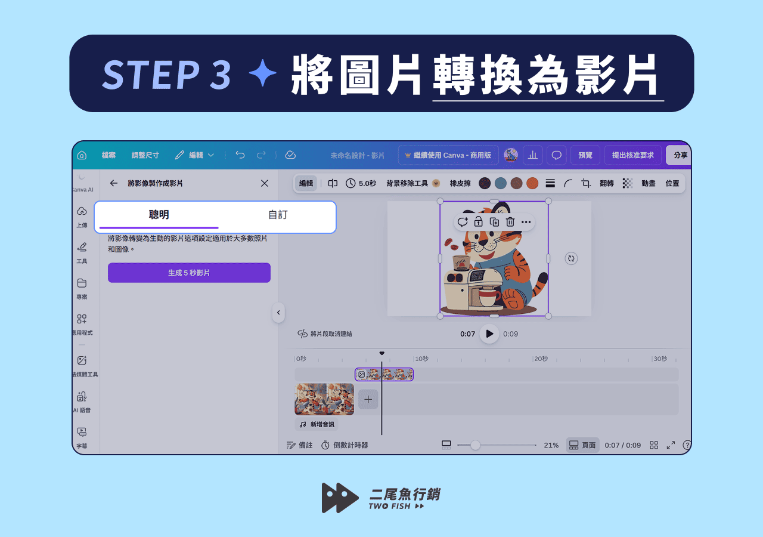
Task: Pick the dark purple color swatch
Action: pyautogui.click(x=485, y=183)
